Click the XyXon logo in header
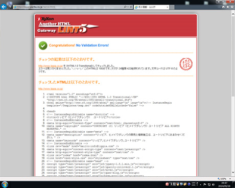The image size is (235, 188). 45,19
